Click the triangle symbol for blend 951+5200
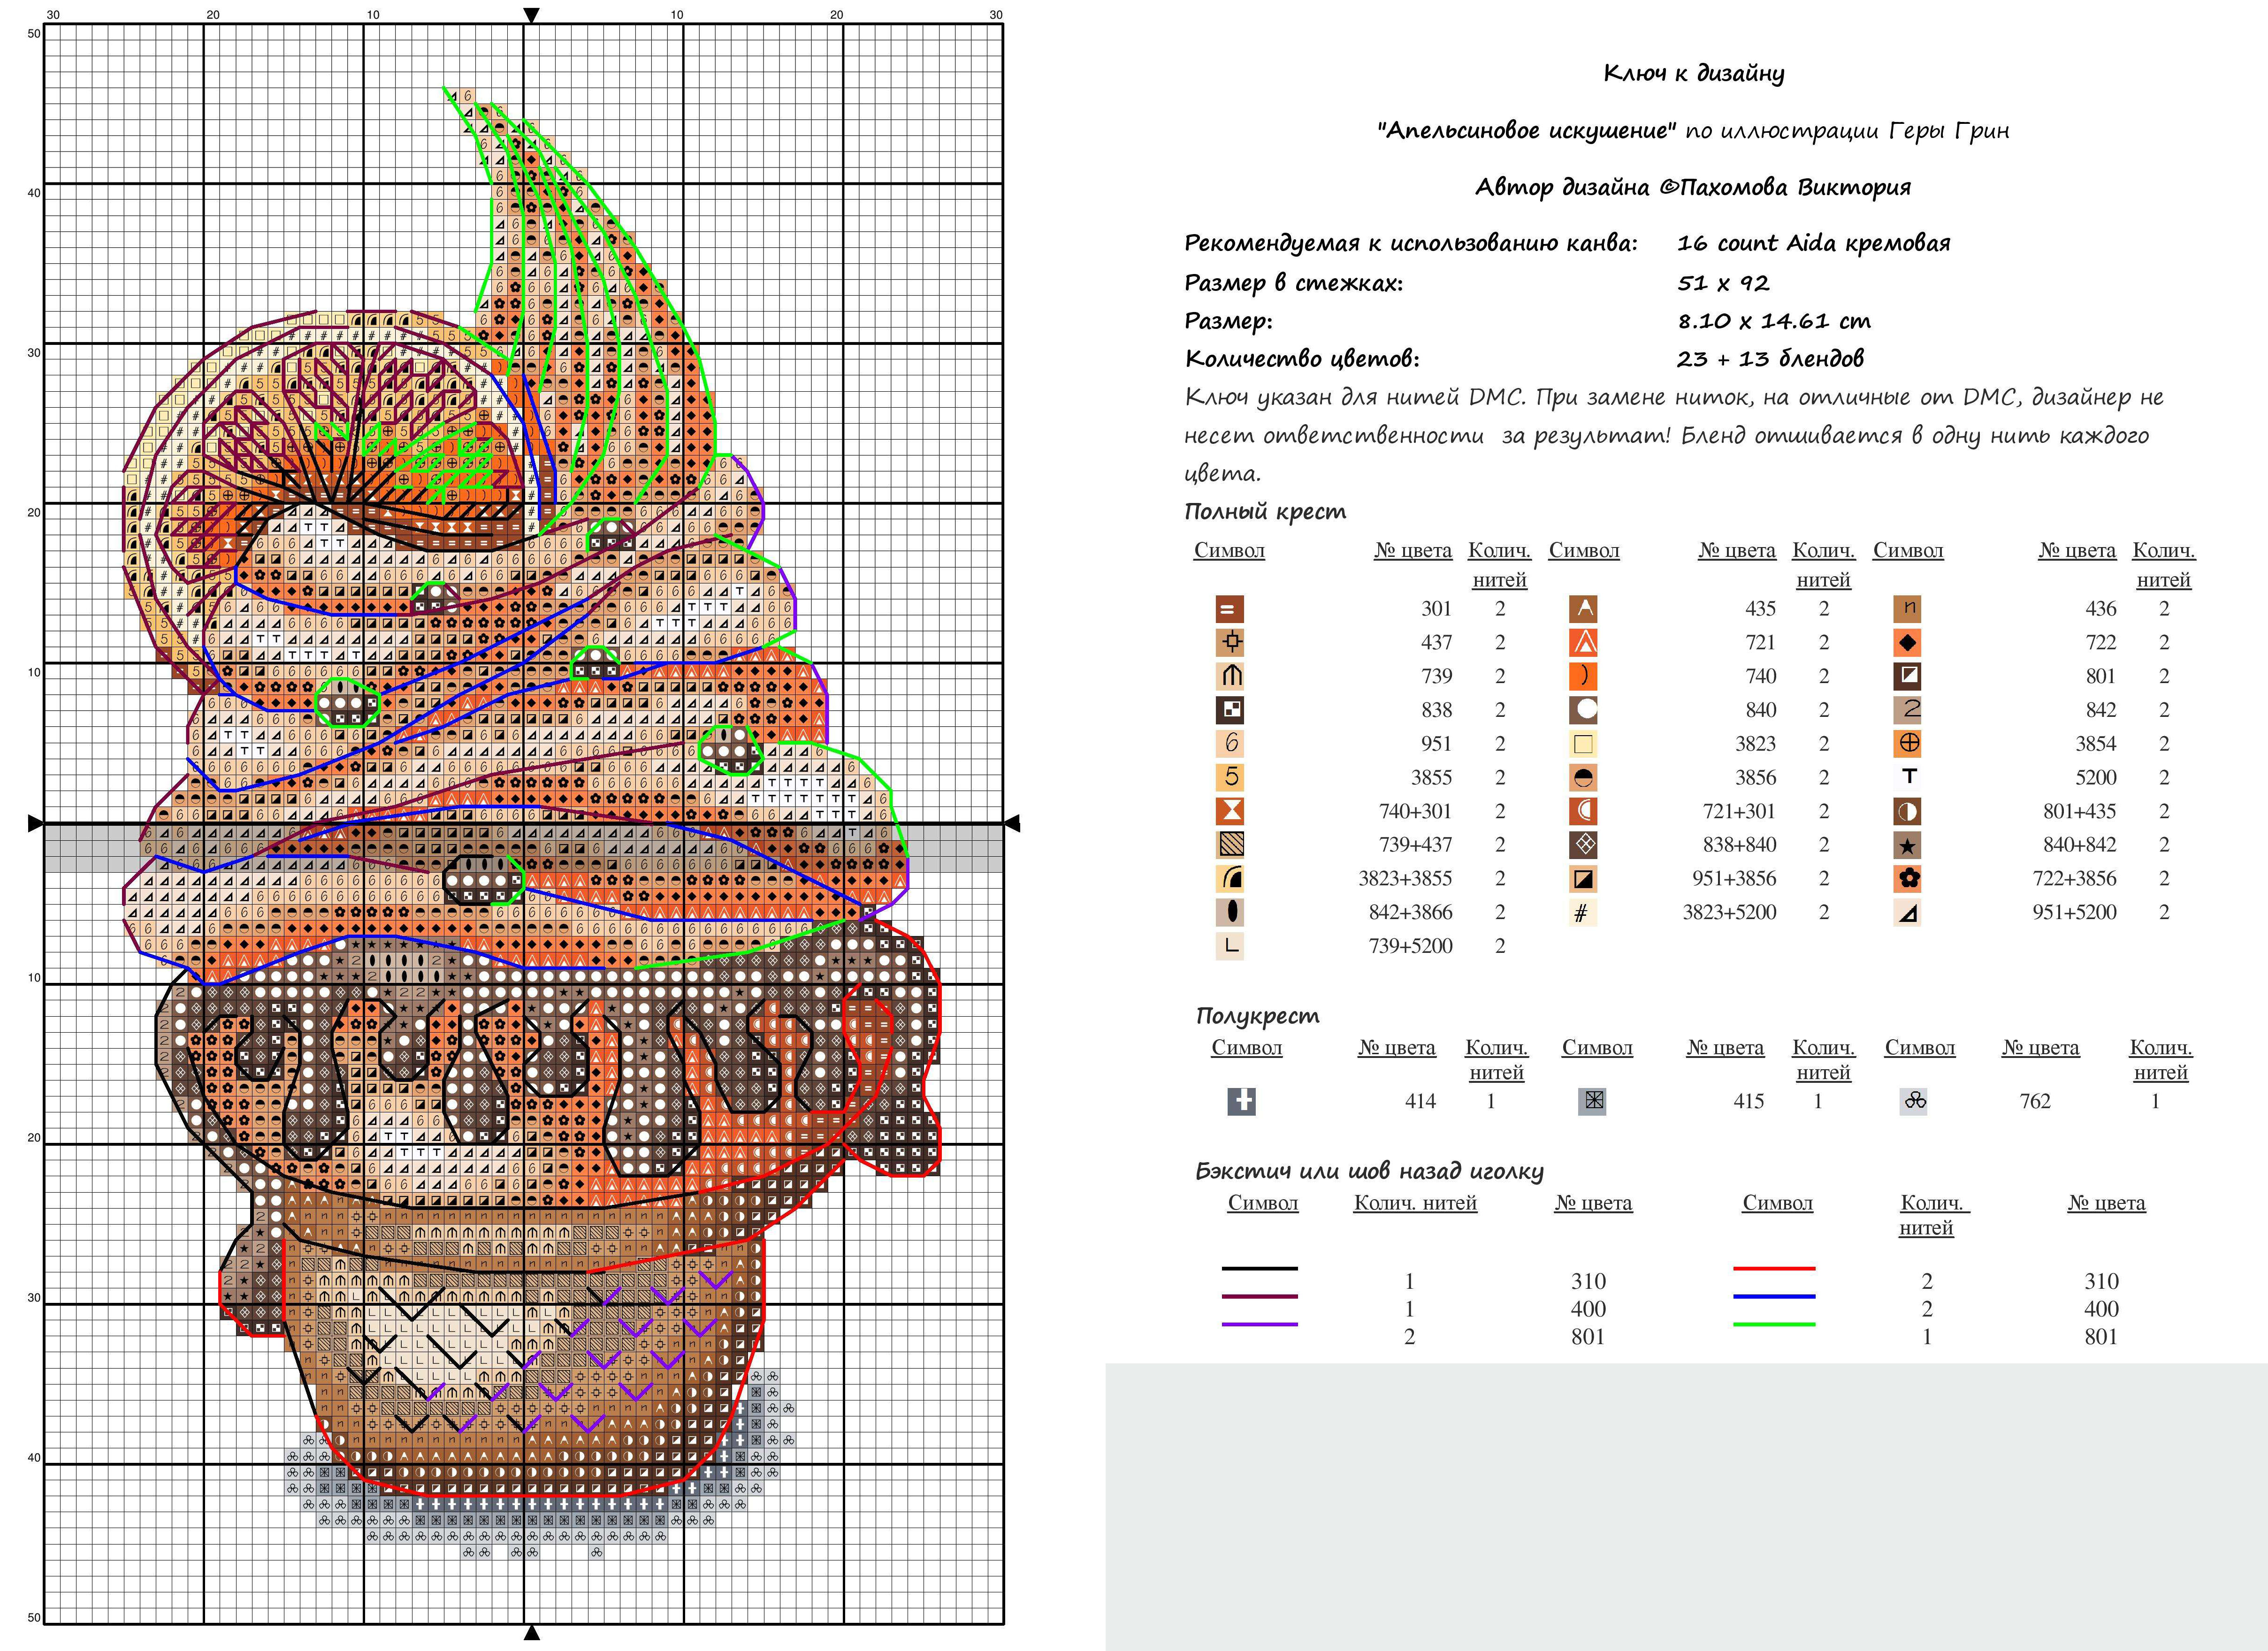Viewport: 2268px width, 1651px height. 1907,912
